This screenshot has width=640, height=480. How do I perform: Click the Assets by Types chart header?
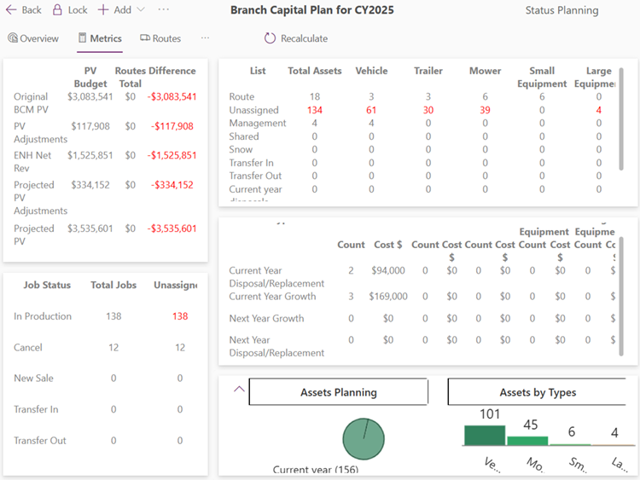(537, 392)
